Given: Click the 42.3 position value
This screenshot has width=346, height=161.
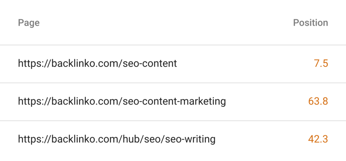Looking at the screenshot, I should (x=318, y=139).
